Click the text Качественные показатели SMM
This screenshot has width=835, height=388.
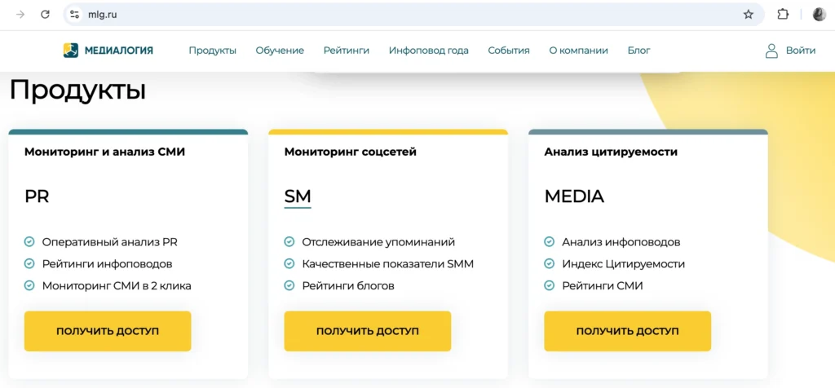pos(387,264)
